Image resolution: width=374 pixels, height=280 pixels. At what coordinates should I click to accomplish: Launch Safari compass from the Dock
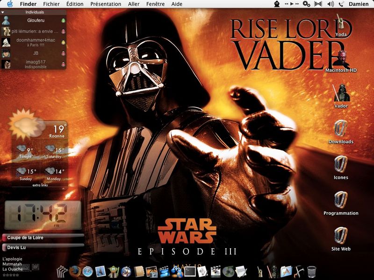tap(87, 272)
